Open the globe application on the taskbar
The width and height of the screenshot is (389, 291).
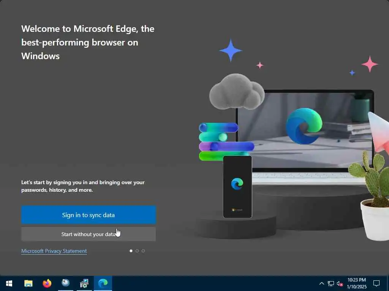[65, 283]
